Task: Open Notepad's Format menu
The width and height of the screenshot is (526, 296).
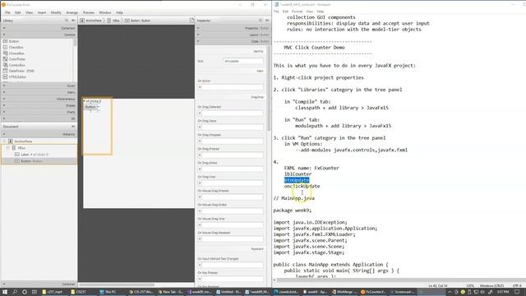Action: [x=297, y=12]
